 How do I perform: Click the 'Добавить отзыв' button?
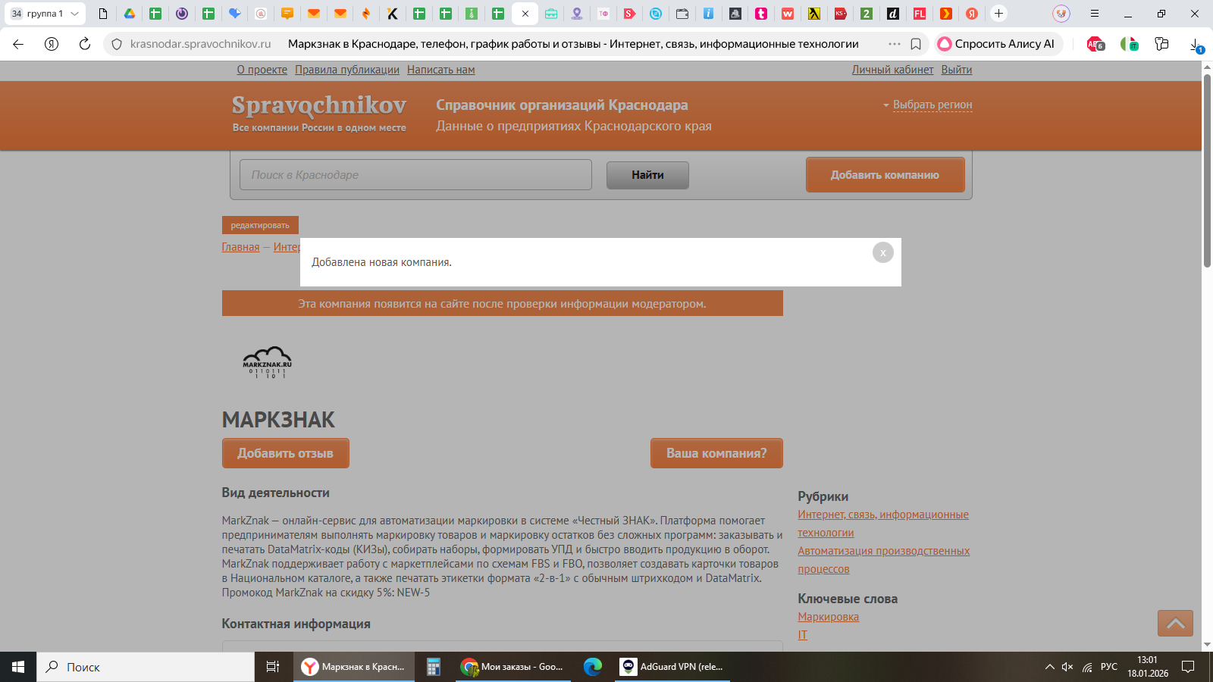click(x=286, y=453)
